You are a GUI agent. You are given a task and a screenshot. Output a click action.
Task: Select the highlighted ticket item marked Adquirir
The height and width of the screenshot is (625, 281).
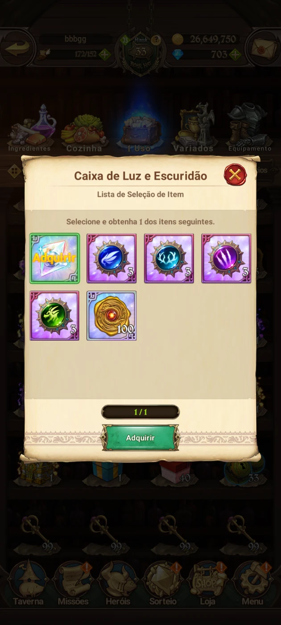[x=54, y=258]
